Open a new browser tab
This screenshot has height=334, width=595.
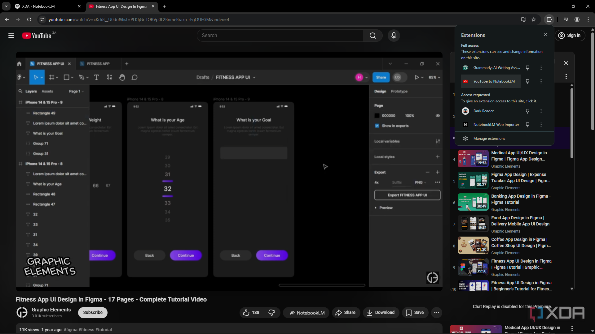tap(164, 6)
